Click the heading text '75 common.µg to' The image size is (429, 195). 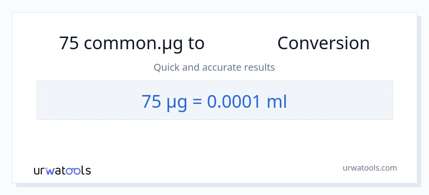(132, 43)
